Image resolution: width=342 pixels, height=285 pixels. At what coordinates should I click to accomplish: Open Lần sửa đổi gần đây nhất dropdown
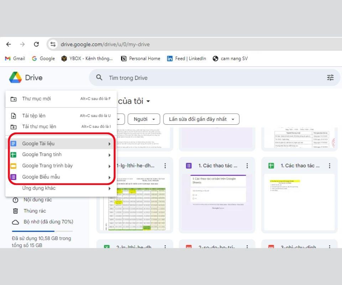pyautogui.click(x=201, y=119)
